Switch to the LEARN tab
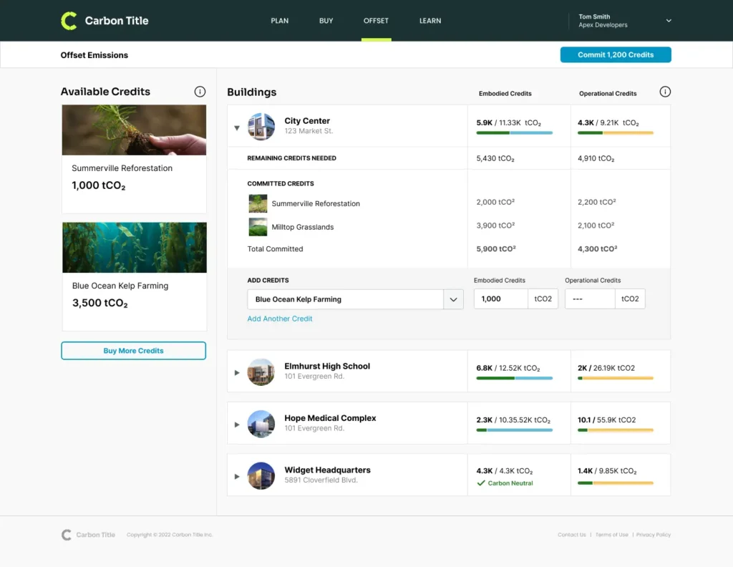This screenshot has width=733, height=567. [429, 21]
